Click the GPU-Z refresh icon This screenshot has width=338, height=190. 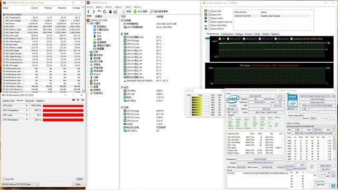coord(78,100)
